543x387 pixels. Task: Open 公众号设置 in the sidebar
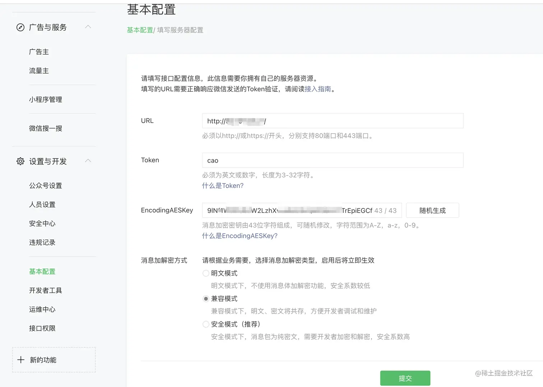[x=46, y=186]
